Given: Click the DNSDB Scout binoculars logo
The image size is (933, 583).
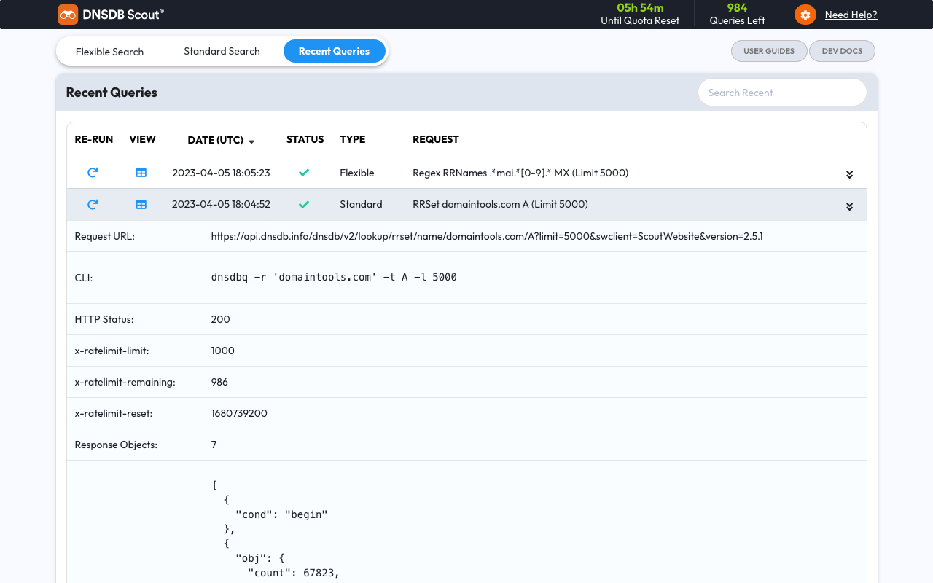Looking at the screenshot, I should (68, 15).
